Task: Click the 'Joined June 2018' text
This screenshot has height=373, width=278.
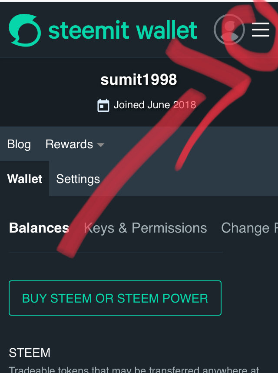Action: pyautogui.click(x=155, y=105)
